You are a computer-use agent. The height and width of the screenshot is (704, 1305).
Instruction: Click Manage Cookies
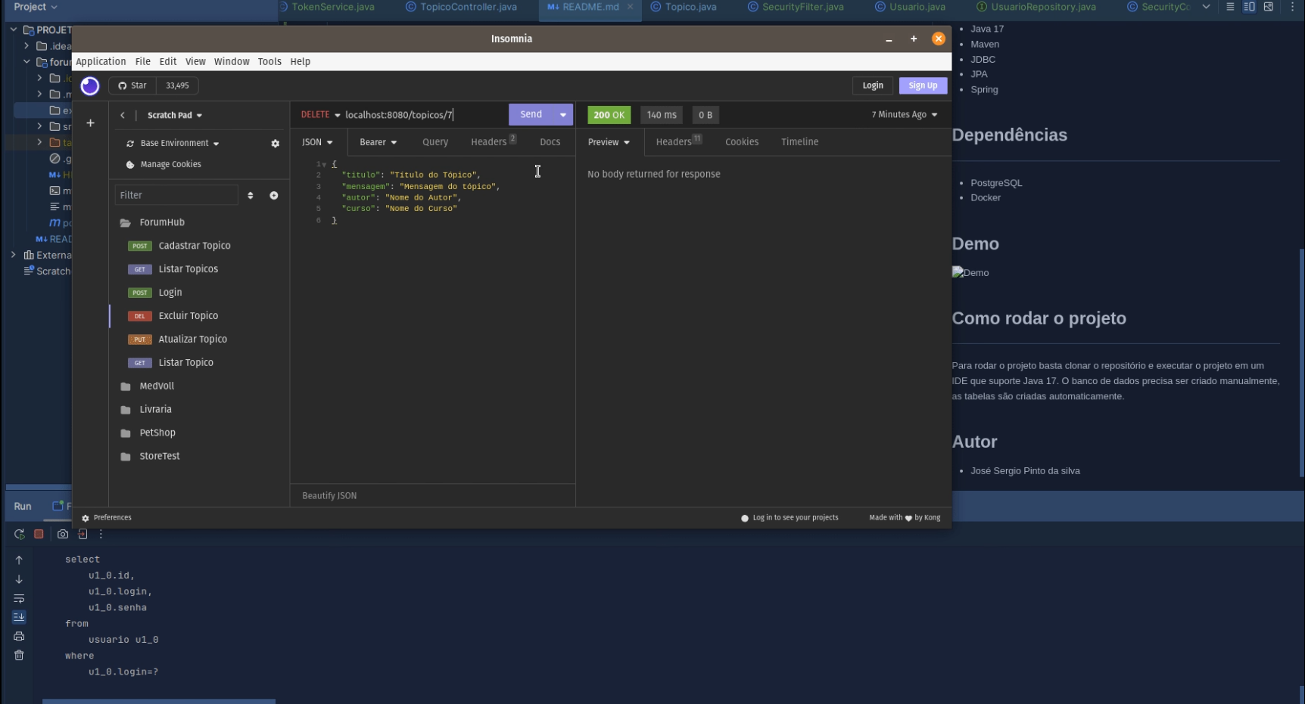click(164, 164)
